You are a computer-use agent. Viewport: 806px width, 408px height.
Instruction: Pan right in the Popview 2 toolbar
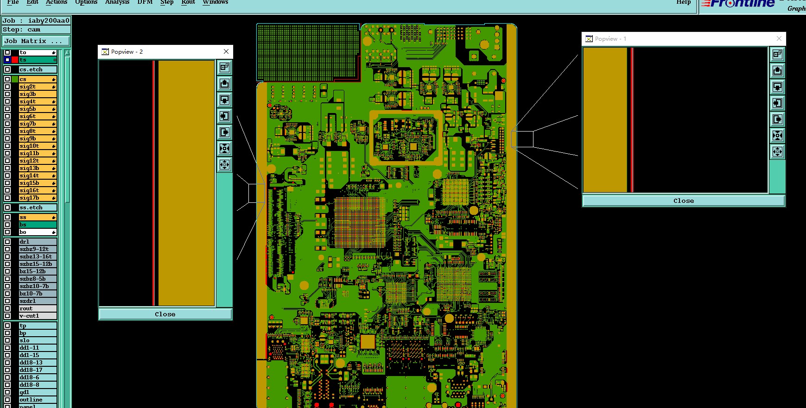pyautogui.click(x=225, y=132)
